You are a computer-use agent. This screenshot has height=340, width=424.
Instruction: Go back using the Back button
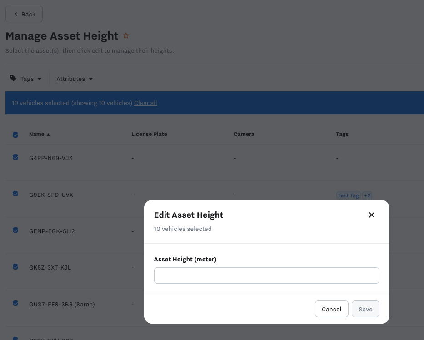tap(24, 14)
